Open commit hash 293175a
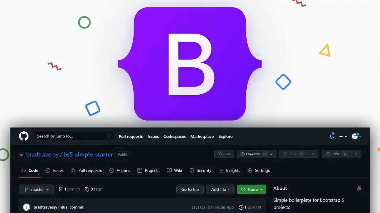The height and width of the screenshot is (213, 380). click(x=198, y=207)
